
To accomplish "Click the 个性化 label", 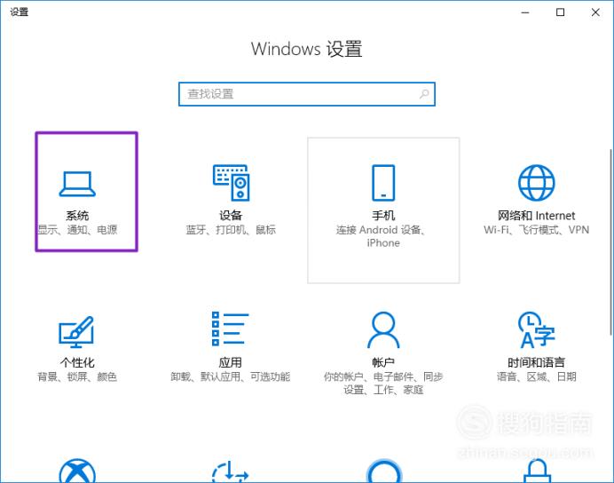I will [77, 362].
